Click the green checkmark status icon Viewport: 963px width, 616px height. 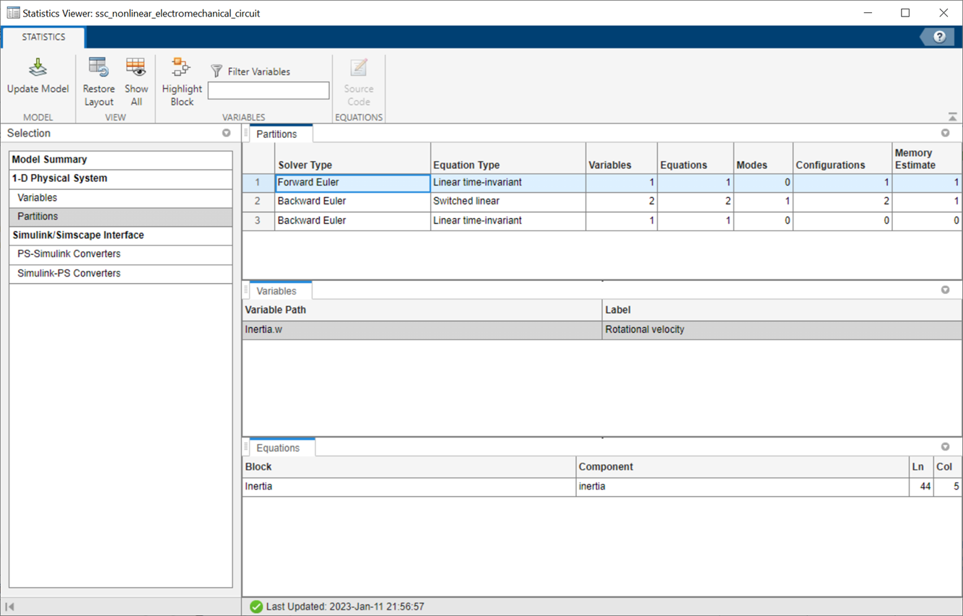(256, 607)
